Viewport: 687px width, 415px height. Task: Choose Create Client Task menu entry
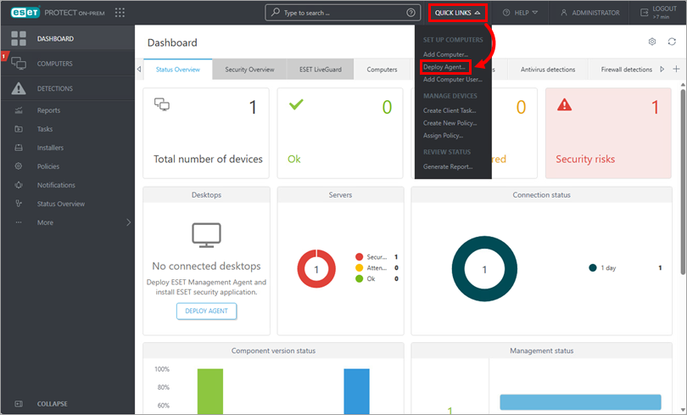point(450,110)
